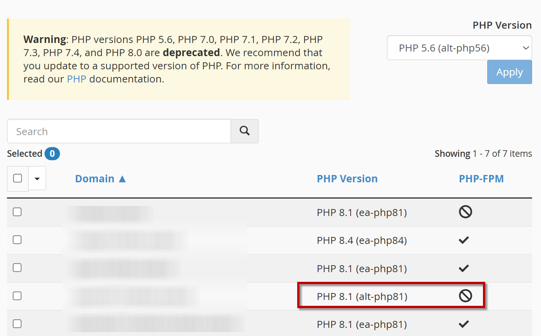Click disabled PHP-FPM icon for alt-php81 row
Viewport: 541px width, 336px height.
click(465, 296)
